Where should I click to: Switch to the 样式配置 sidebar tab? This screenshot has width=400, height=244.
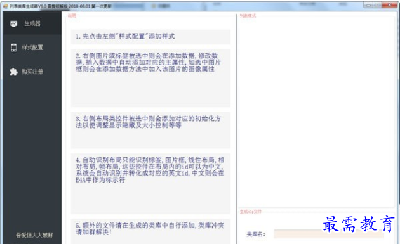coord(32,48)
